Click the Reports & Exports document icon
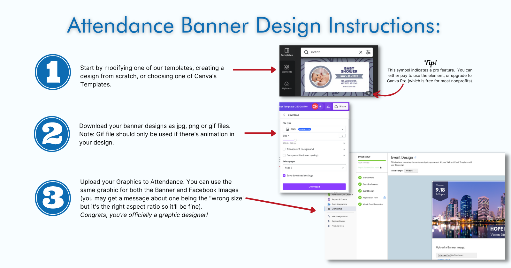 click(x=329, y=199)
